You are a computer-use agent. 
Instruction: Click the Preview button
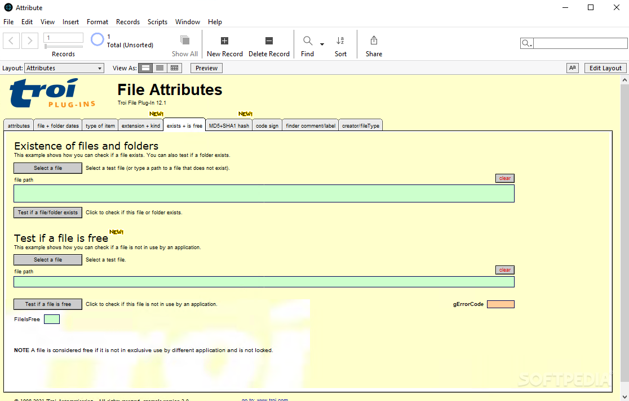pyautogui.click(x=207, y=68)
